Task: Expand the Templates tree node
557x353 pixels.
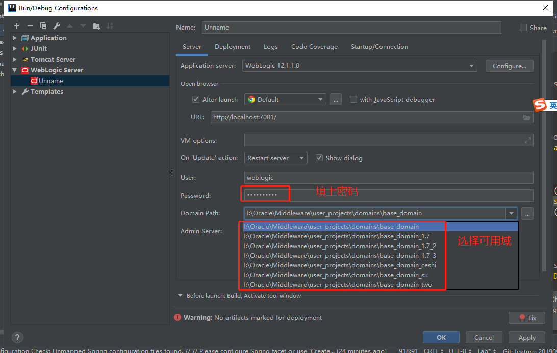Action: [15, 91]
